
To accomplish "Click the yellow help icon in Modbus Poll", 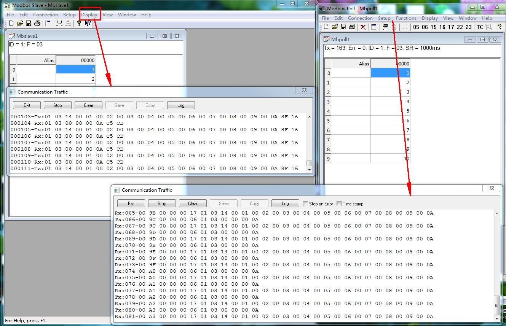I will 500,27.
